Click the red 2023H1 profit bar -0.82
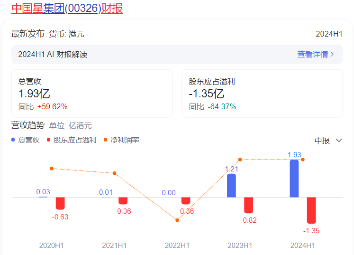Image resolution: width=354 pixels, height=255 pixels. pyautogui.click(x=249, y=205)
